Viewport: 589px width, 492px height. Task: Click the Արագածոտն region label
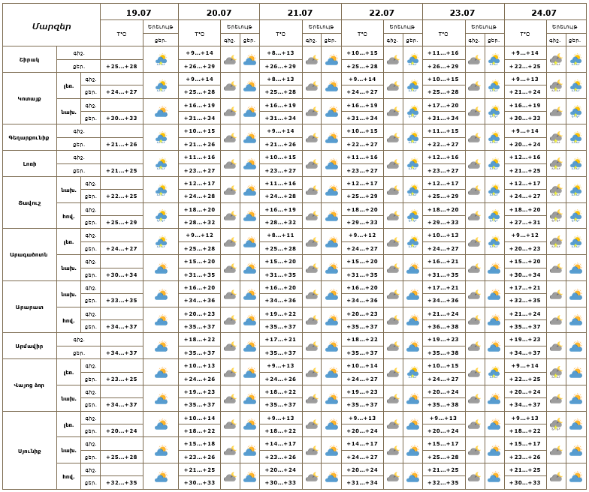(29, 255)
